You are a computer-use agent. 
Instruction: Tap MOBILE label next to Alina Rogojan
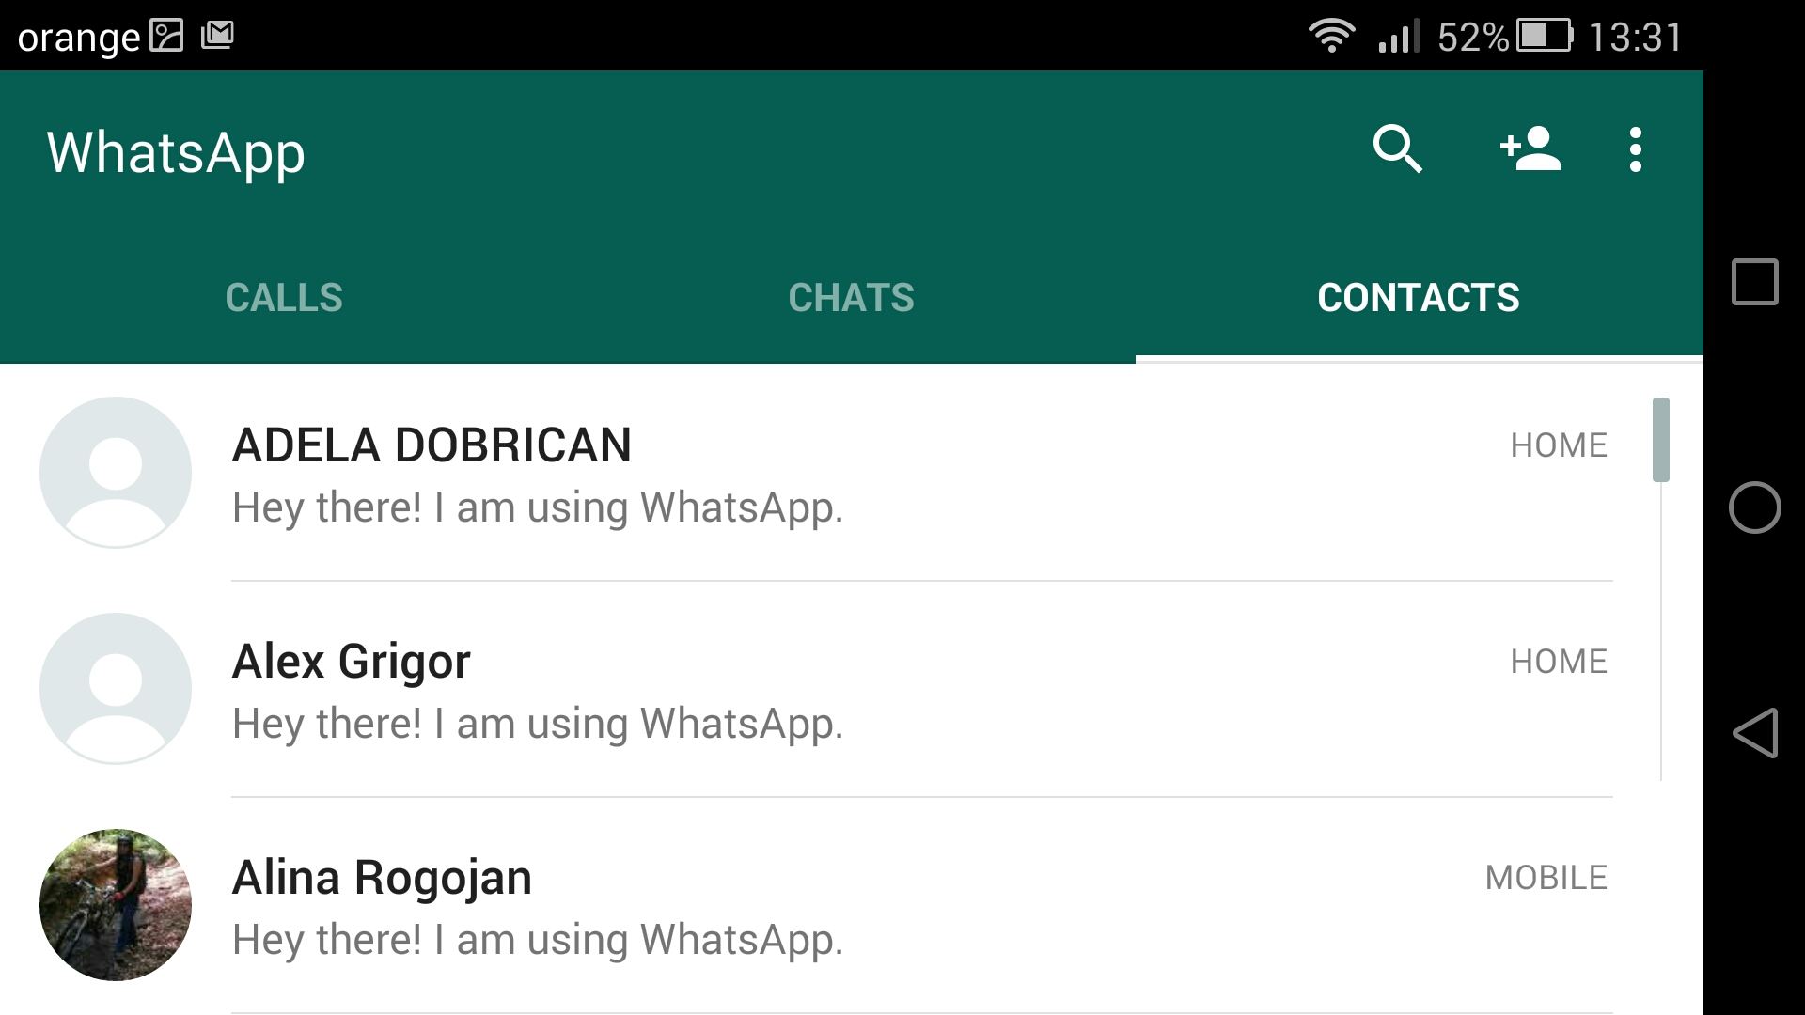(1547, 876)
